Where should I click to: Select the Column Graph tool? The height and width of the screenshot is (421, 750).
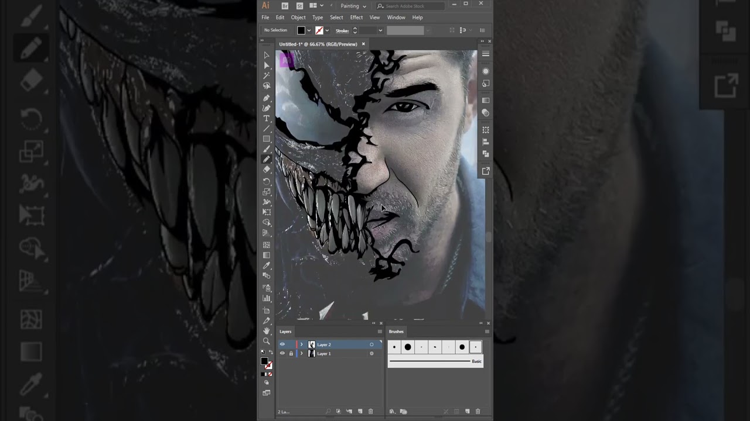click(267, 298)
